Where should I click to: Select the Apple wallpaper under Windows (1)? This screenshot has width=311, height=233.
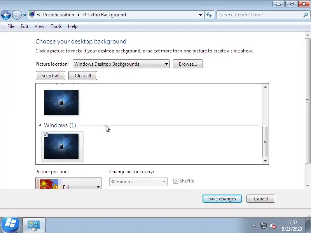(x=61, y=146)
